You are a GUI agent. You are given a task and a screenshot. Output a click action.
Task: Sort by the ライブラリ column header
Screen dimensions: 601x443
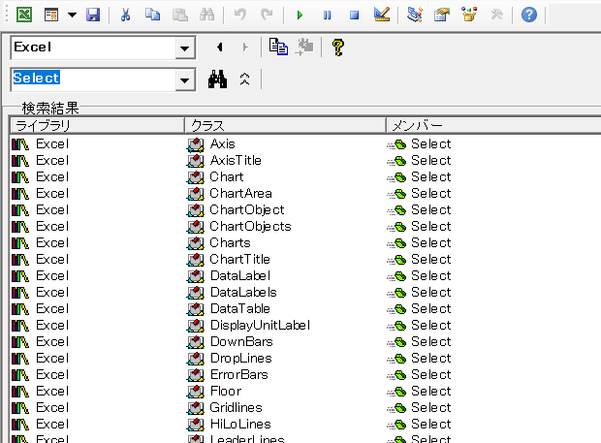tap(97, 125)
